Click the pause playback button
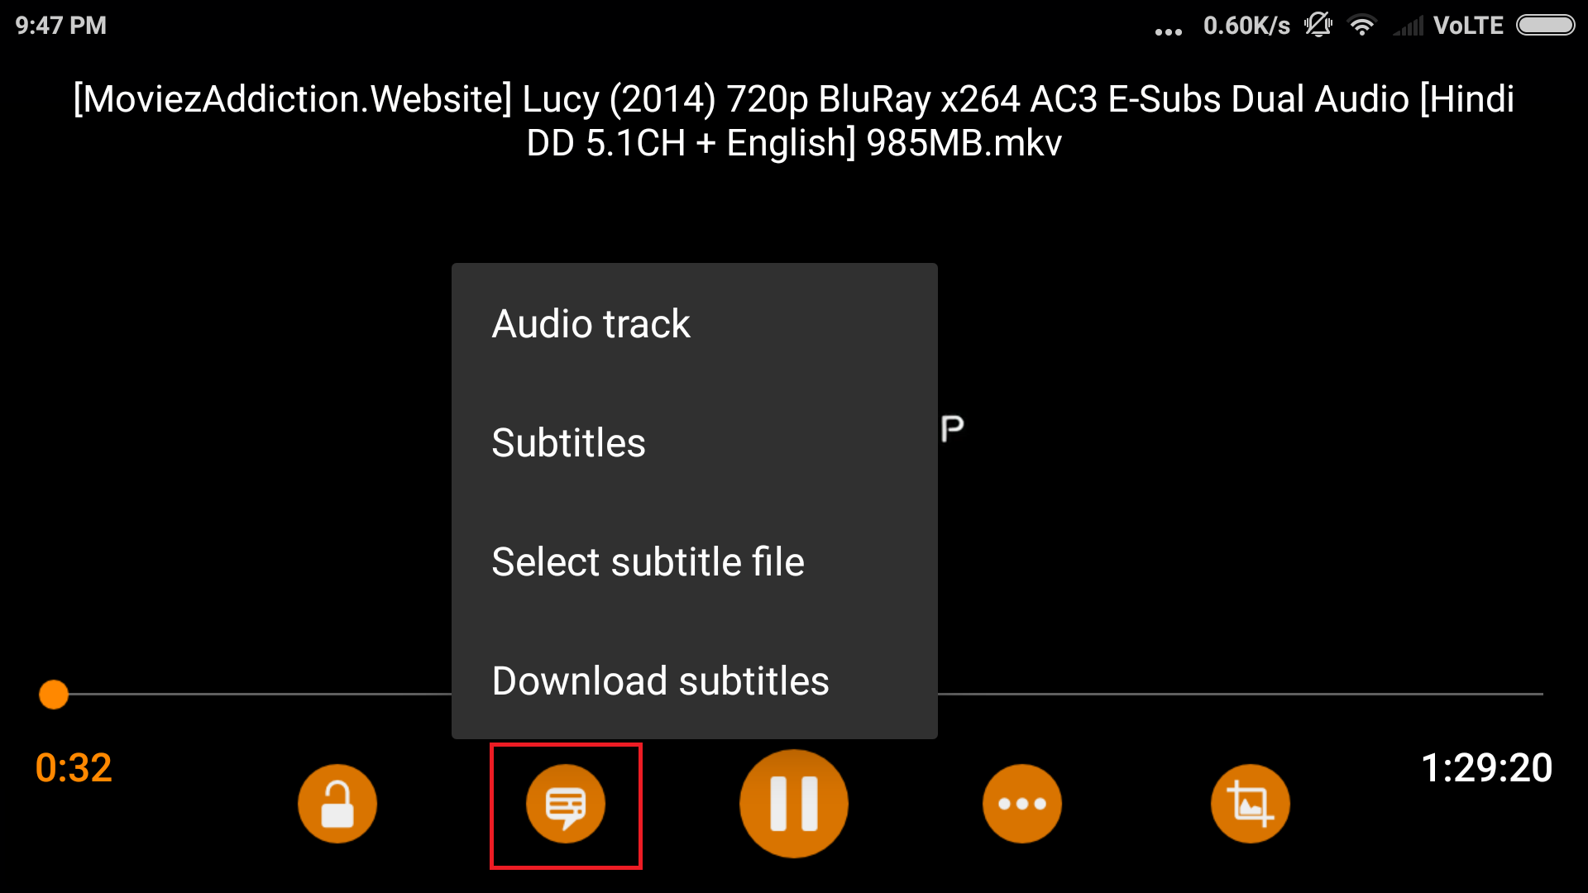 pos(794,805)
